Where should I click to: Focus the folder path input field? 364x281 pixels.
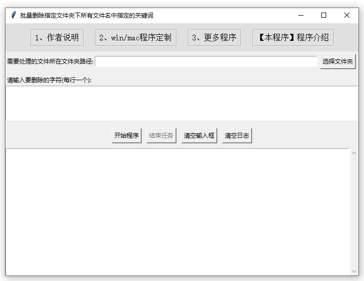pos(206,62)
